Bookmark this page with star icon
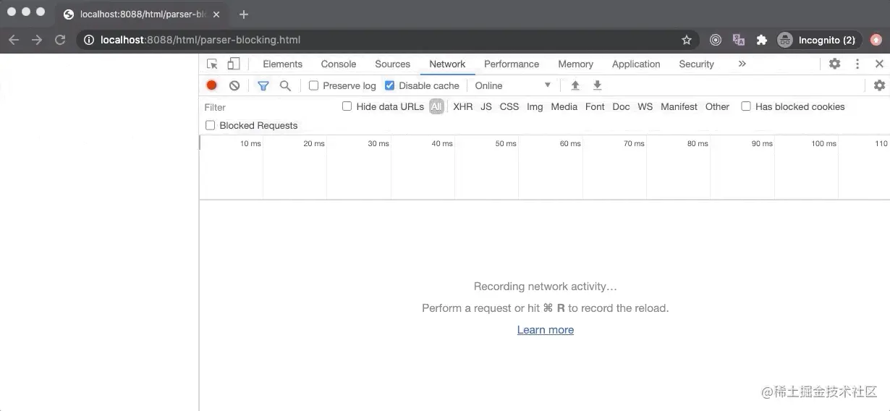This screenshot has height=411, width=890. point(687,40)
